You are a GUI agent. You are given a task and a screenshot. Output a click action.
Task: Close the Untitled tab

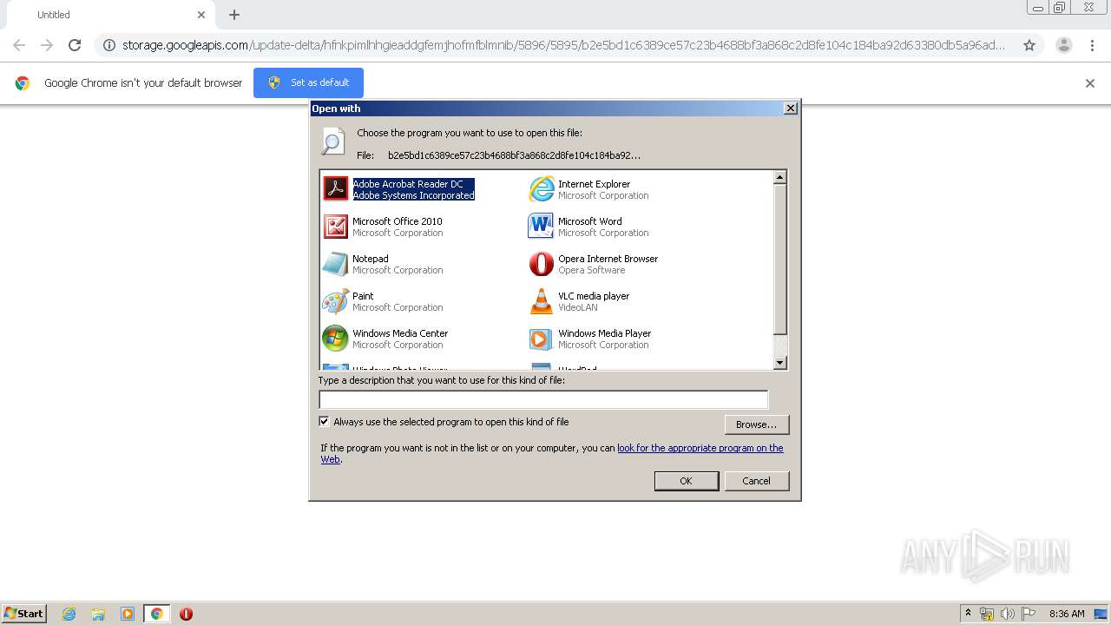coord(201,15)
